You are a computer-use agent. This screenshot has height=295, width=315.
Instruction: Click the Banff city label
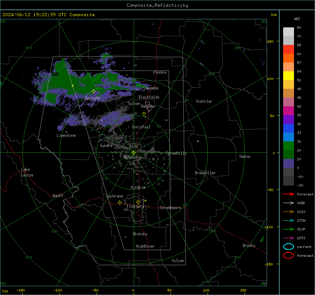58,195
